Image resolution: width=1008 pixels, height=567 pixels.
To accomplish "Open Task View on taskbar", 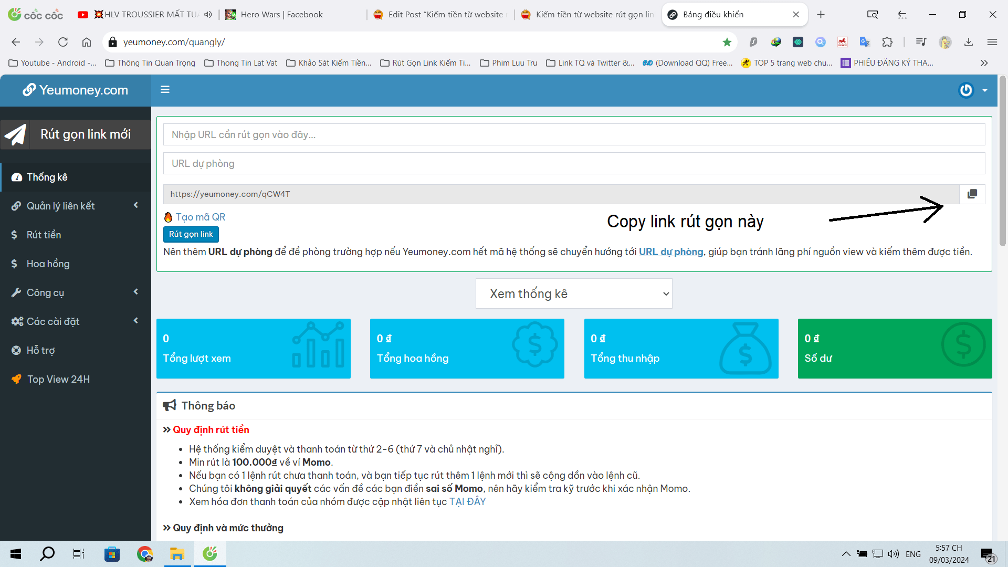I will coord(79,554).
